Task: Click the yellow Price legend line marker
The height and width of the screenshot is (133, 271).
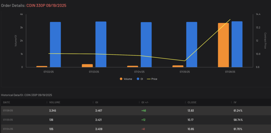Action: 148,79
